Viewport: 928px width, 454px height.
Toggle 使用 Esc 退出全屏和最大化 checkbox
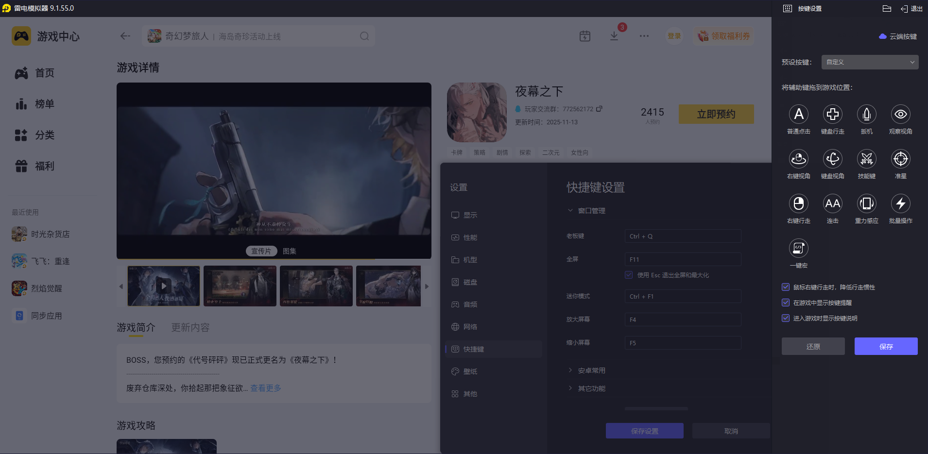628,275
